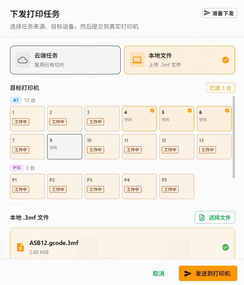This screenshot has height=285, width=244.
Task: Click the A1 group tag
Action: coord(16,100)
